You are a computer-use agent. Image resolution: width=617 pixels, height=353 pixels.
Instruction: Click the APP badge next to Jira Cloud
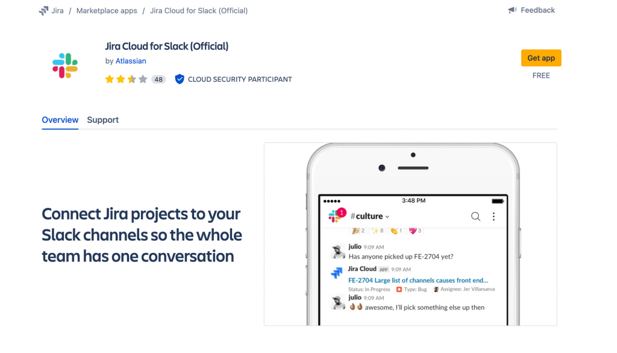(384, 270)
